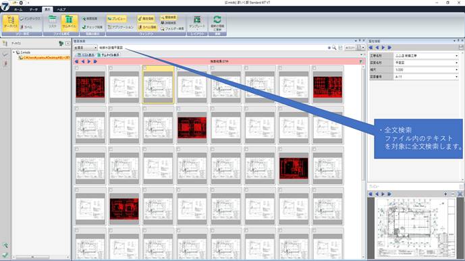Click the search text input field
This screenshot has width=465, height=261.
pos(212,48)
